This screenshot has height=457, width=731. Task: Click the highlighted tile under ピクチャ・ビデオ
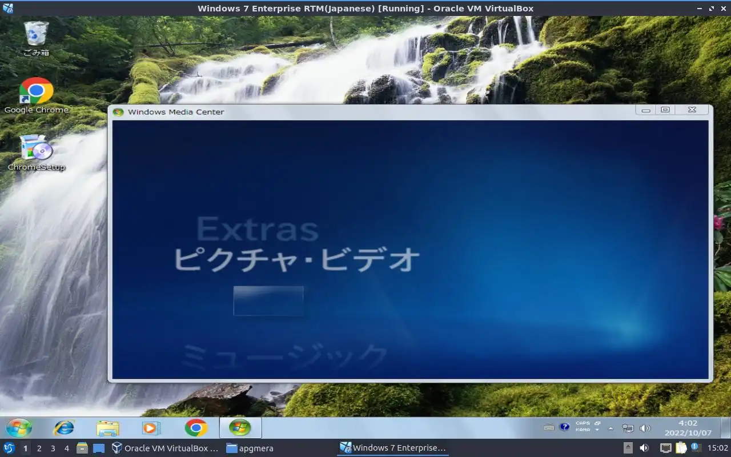pos(268,300)
